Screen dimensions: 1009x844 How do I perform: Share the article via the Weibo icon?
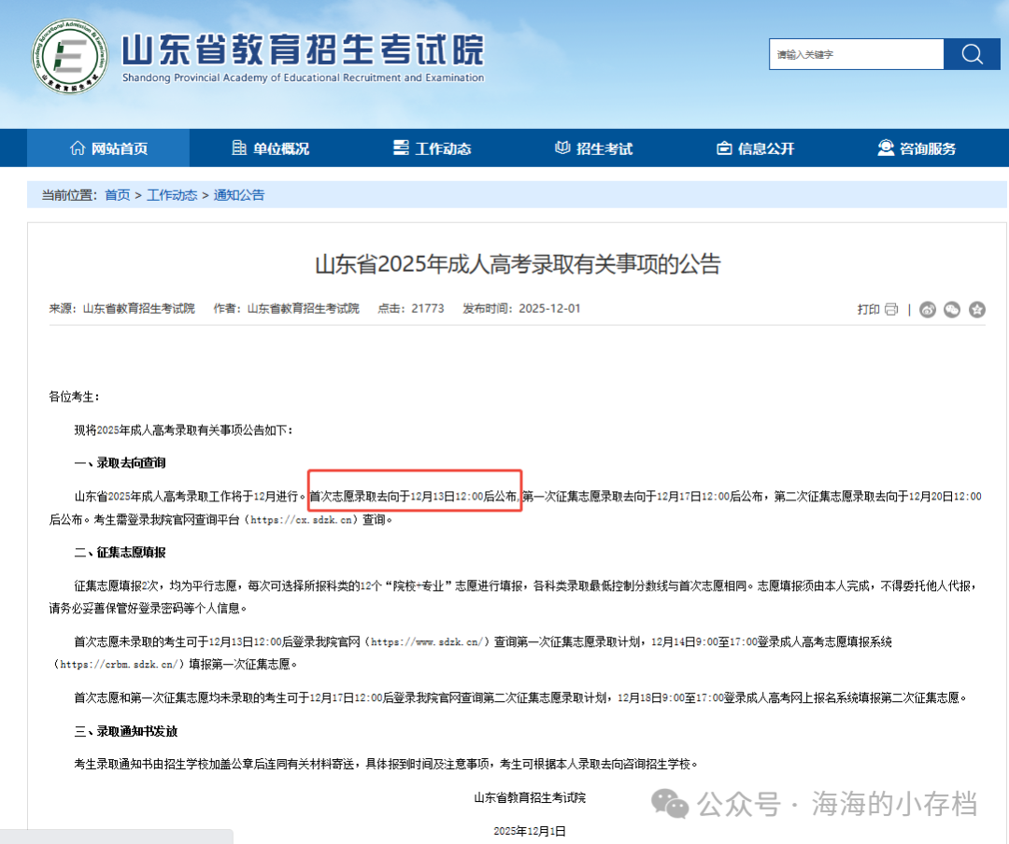[928, 309]
